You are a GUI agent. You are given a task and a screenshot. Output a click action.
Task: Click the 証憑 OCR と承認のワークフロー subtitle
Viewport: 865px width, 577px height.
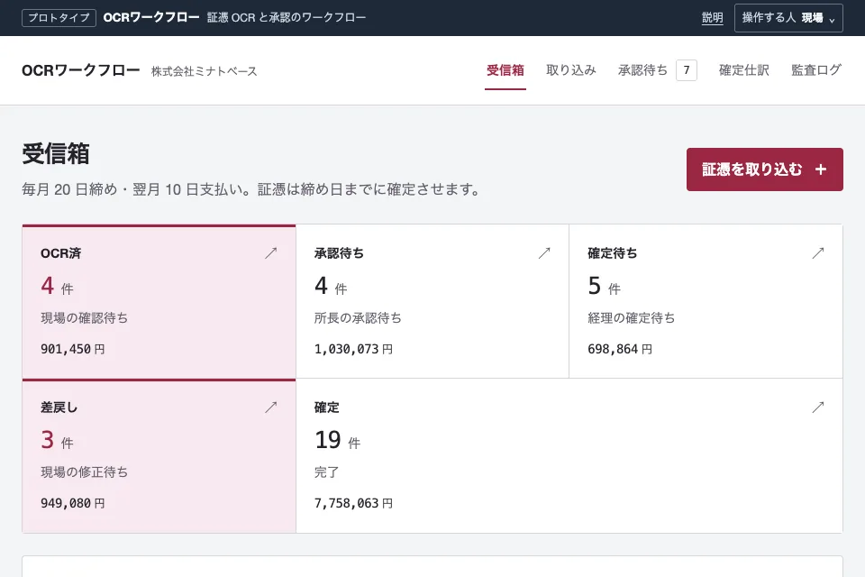click(287, 18)
